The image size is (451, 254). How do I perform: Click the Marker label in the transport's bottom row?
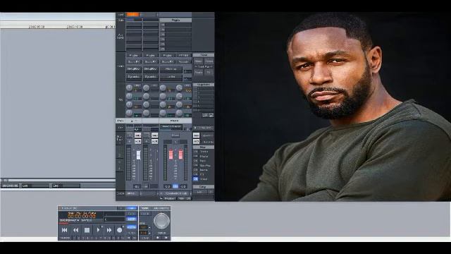coord(66,238)
